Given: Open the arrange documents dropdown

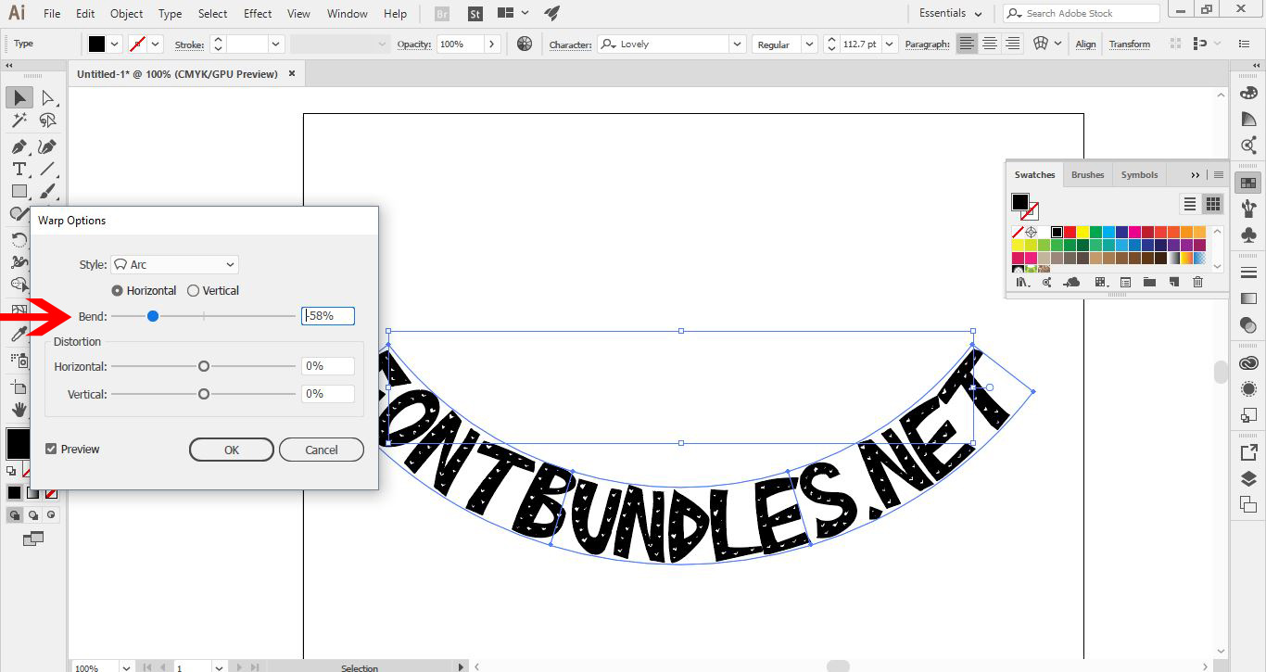Looking at the screenshot, I should 513,13.
